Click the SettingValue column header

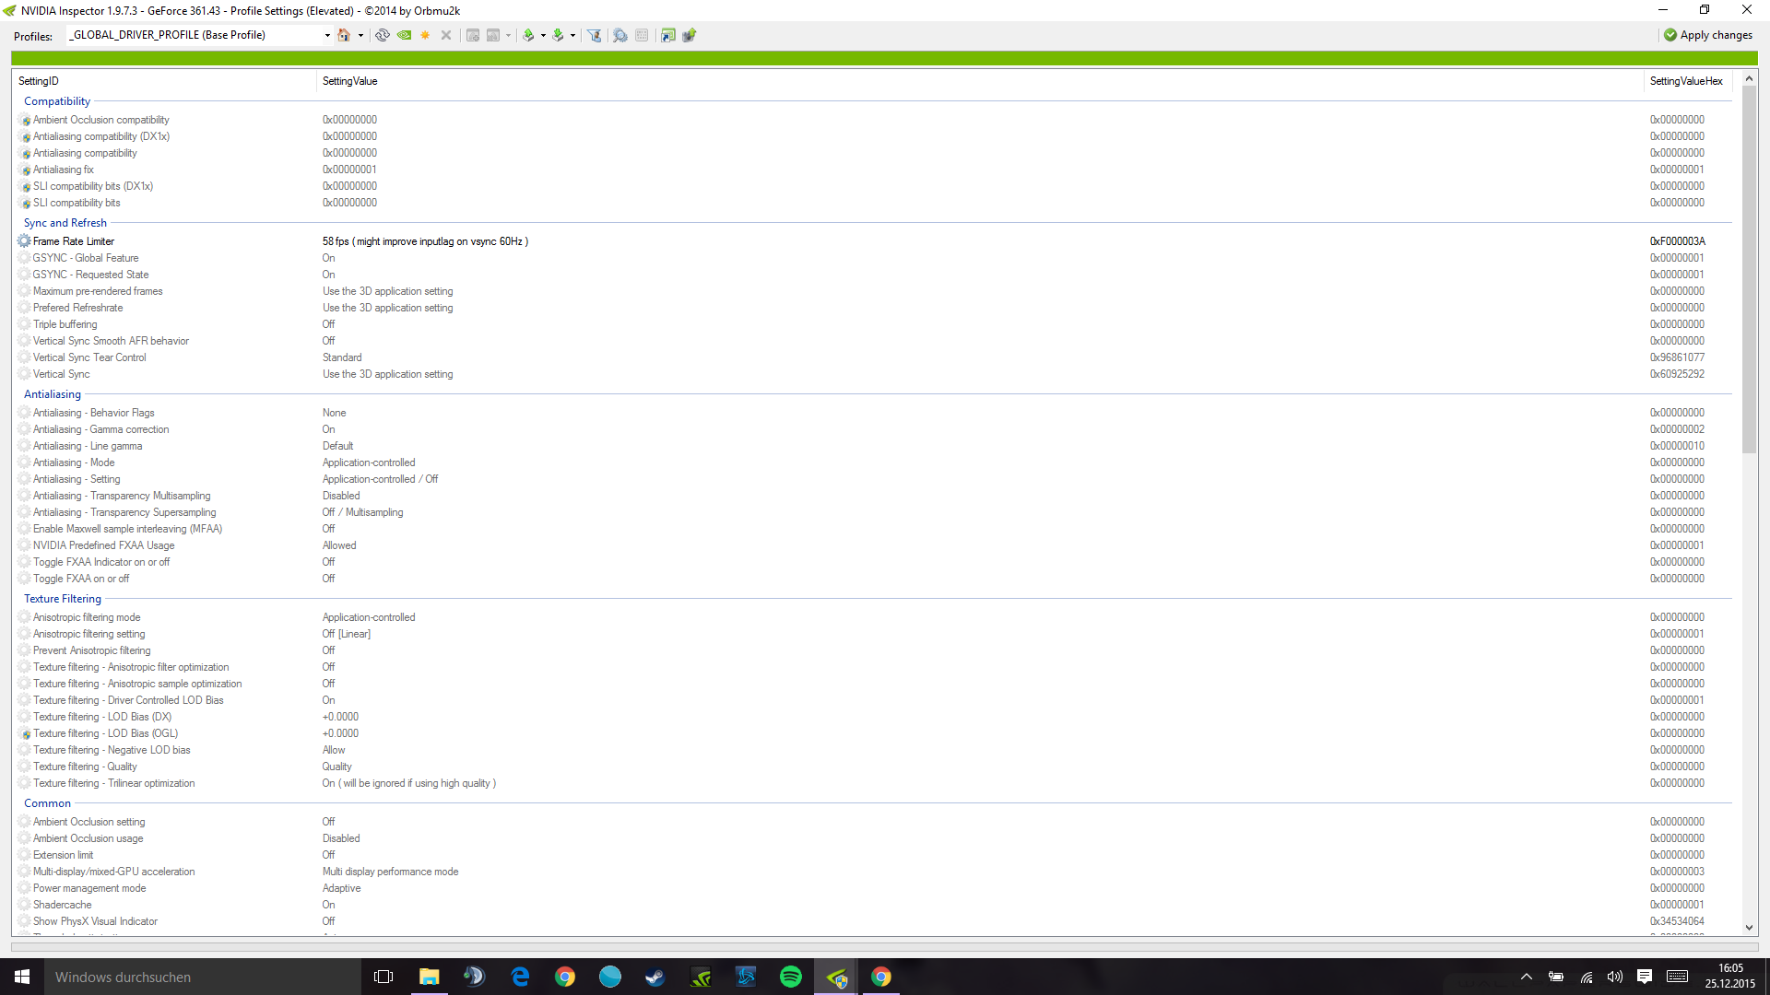350,81
